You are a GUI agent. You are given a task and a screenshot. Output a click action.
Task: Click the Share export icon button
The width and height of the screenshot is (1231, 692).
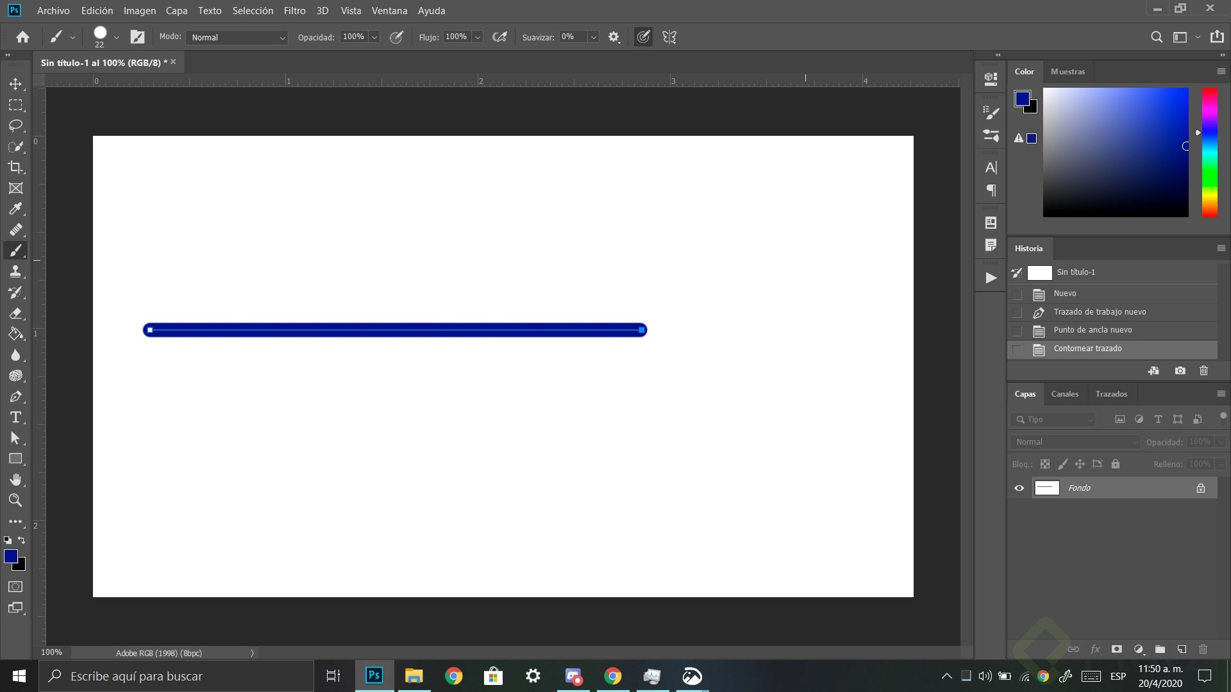point(1217,37)
